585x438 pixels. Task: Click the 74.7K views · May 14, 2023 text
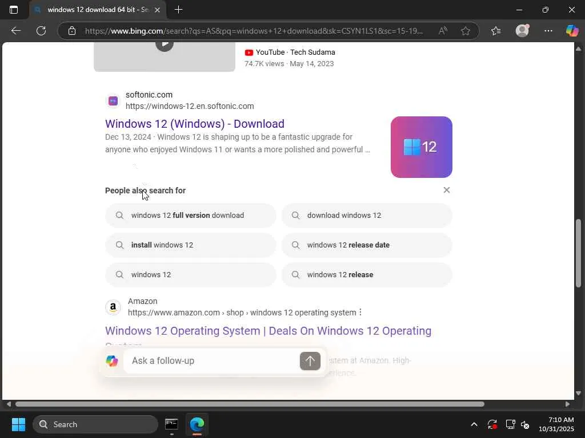(289, 64)
